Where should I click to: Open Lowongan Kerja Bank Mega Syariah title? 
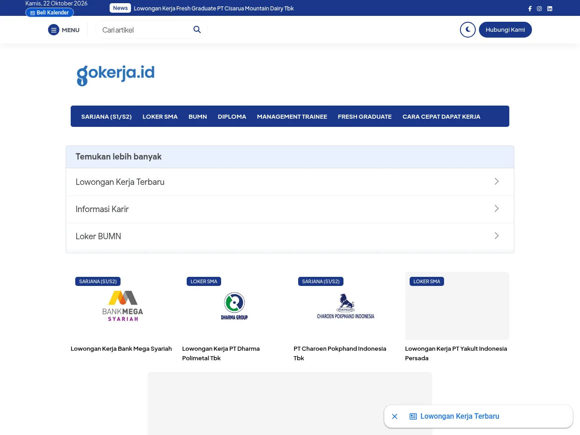[121, 348]
